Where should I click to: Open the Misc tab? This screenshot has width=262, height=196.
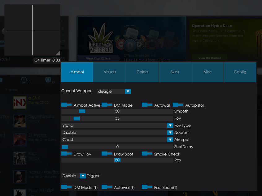click(207, 72)
